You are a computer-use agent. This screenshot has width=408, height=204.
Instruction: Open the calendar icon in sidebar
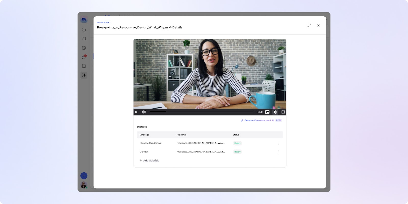(x=84, y=48)
